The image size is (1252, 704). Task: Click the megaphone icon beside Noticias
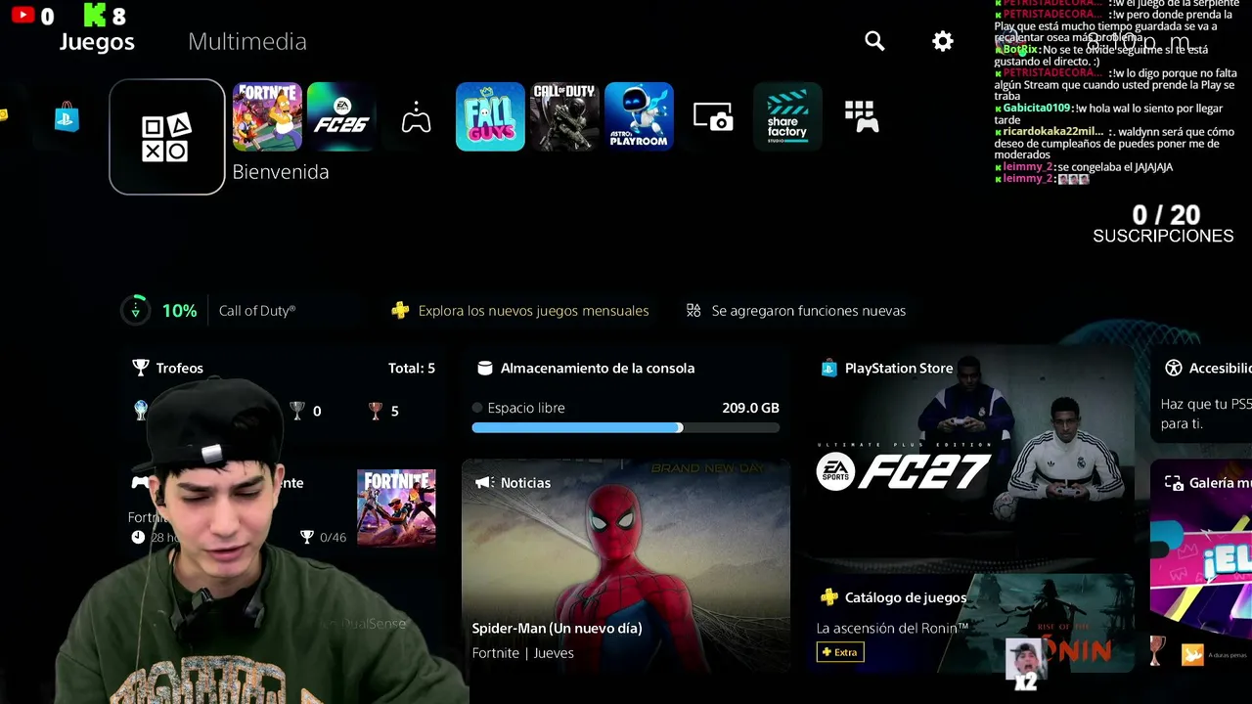pyautogui.click(x=484, y=483)
